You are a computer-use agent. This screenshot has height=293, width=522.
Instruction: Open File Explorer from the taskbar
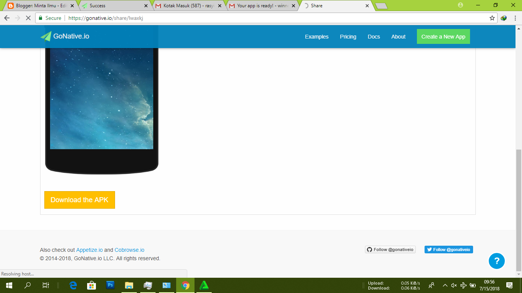129,285
